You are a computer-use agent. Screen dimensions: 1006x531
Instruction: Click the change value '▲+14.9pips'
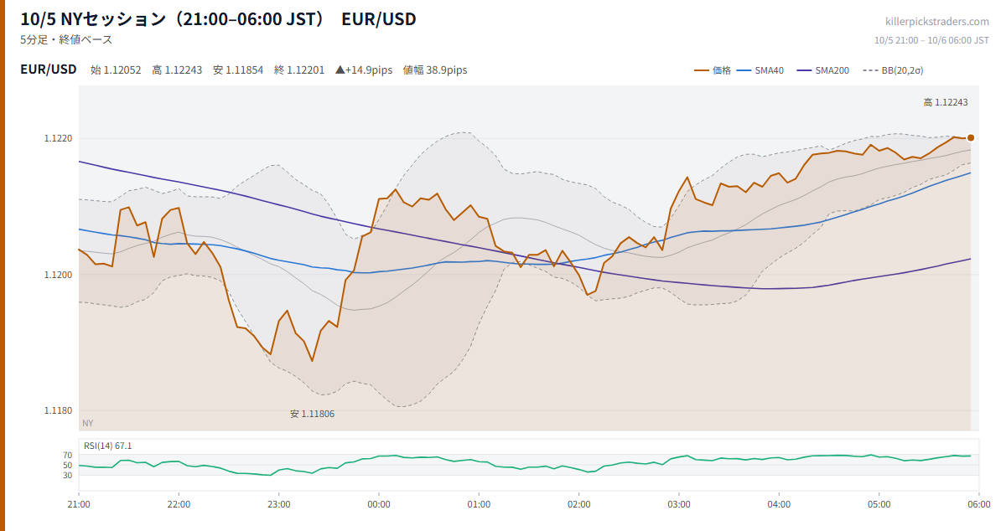click(364, 70)
